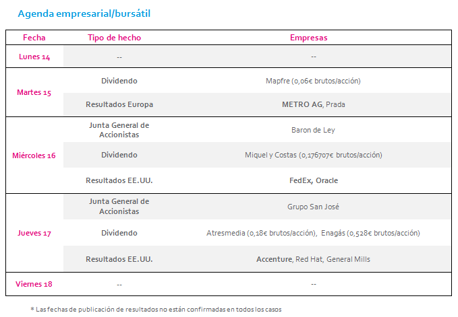Screen dimensions: 458x317
Task: Click Resultados EE.UU. in the Jueves row
Action: (x=119, y=259)
